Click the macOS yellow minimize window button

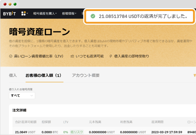[10, 4]
